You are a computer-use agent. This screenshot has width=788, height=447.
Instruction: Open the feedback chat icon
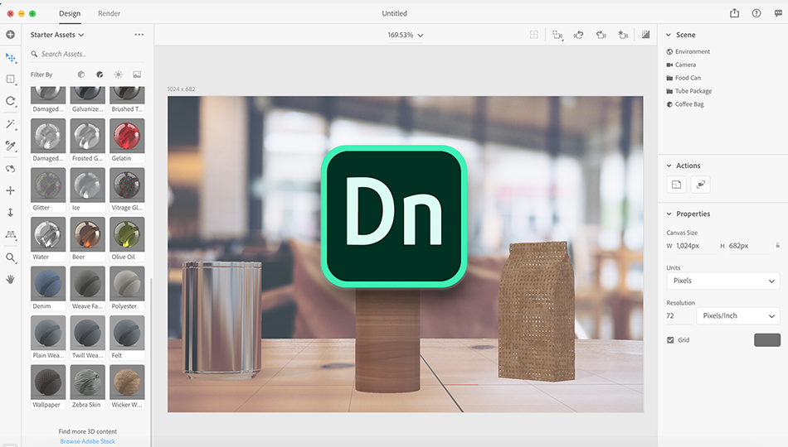pos(778,13)
